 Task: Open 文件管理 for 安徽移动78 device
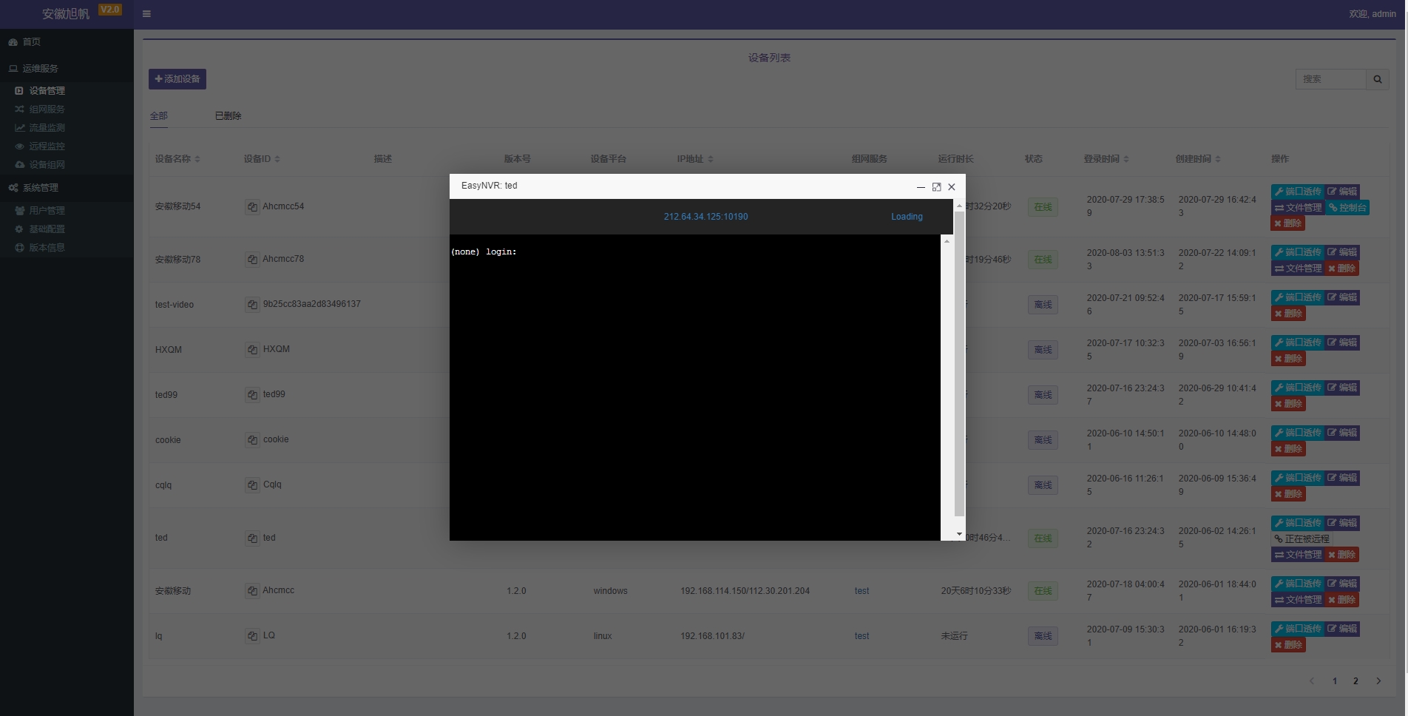coord(1298,268)
